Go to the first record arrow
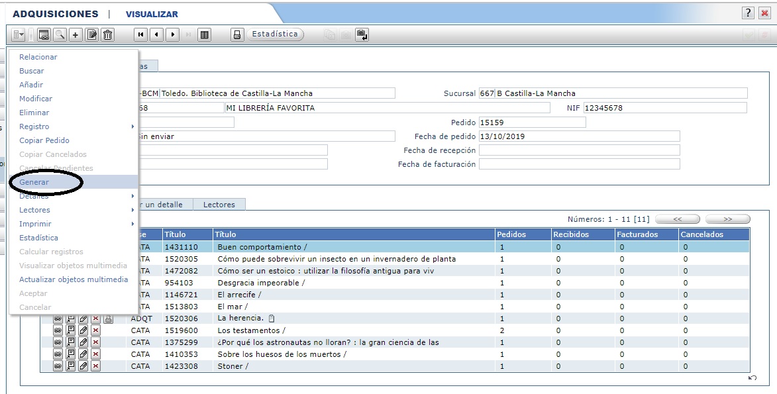Viewport: 777px width, 394px height. pyautogui.click(x=141, y=34)
